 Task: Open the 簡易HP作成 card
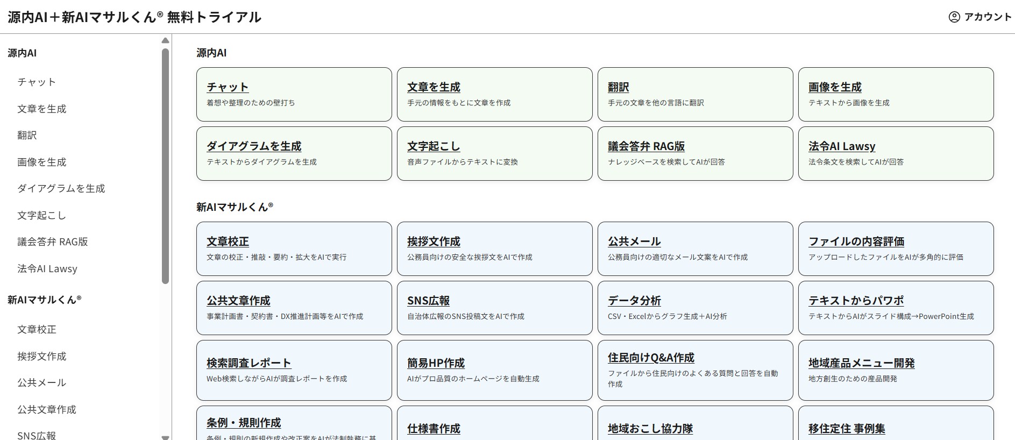click(x=495, y=370)
